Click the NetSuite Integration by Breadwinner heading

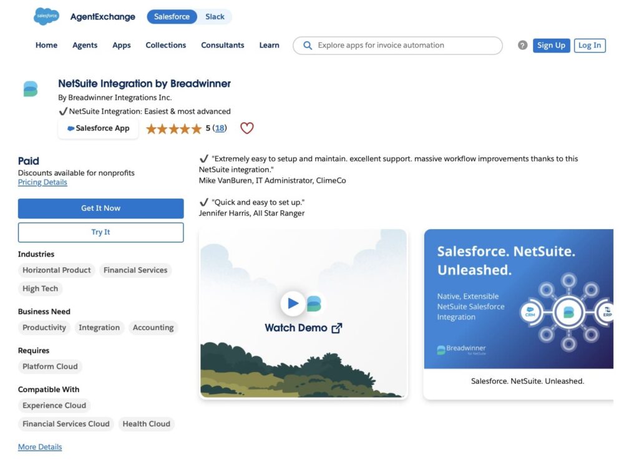[144, 84]
